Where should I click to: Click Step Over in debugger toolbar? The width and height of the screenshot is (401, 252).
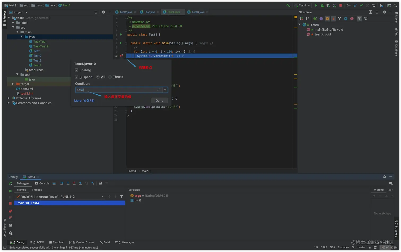click(x=62, y=183)
